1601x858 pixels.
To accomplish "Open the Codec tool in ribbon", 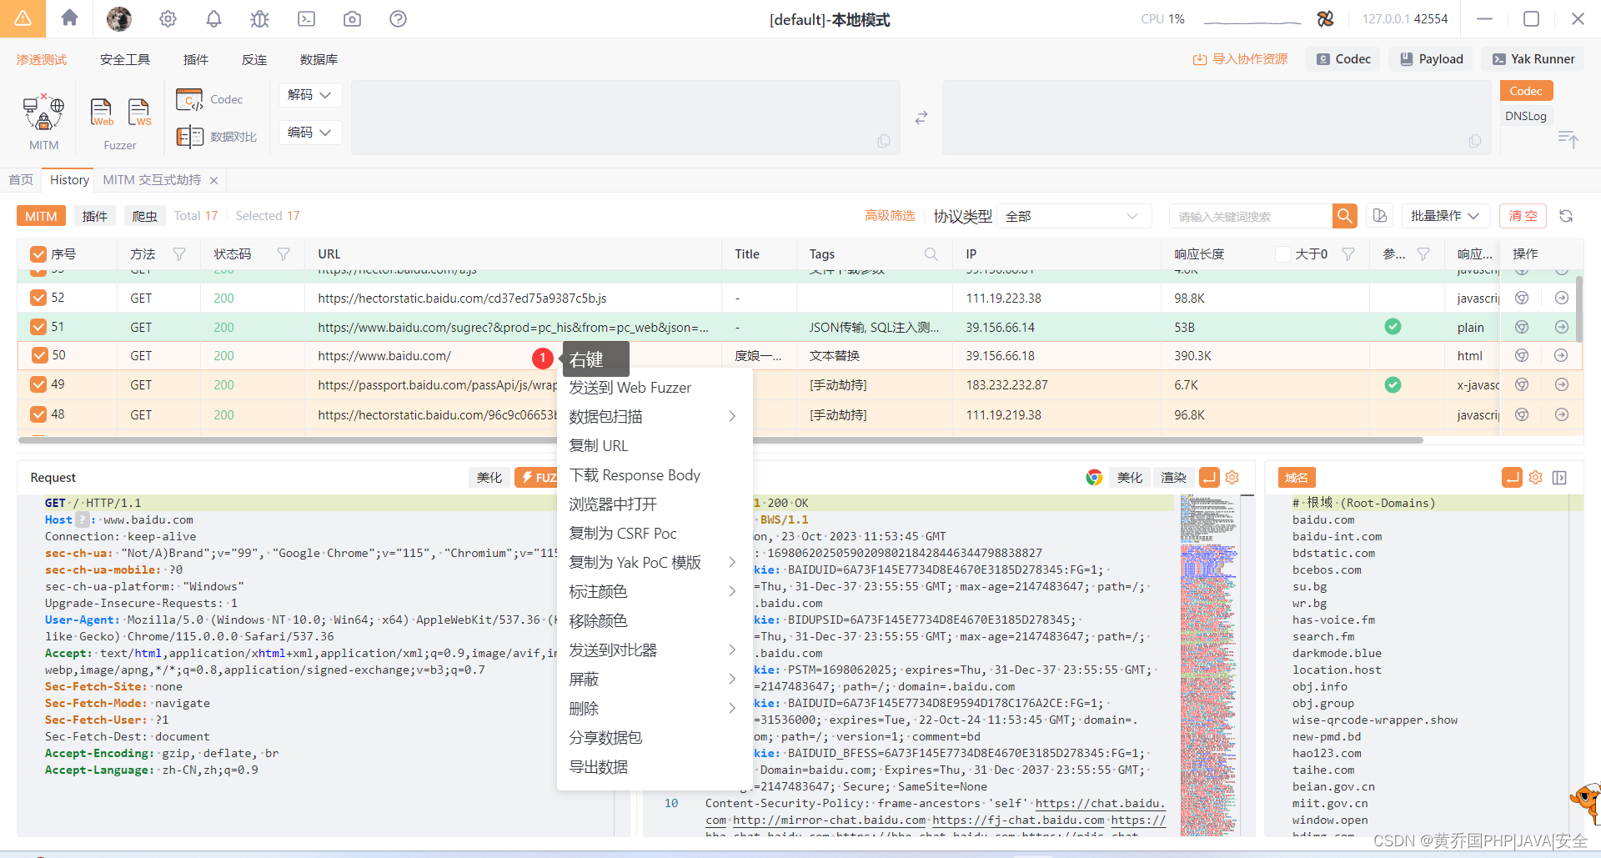I will 209,99.
